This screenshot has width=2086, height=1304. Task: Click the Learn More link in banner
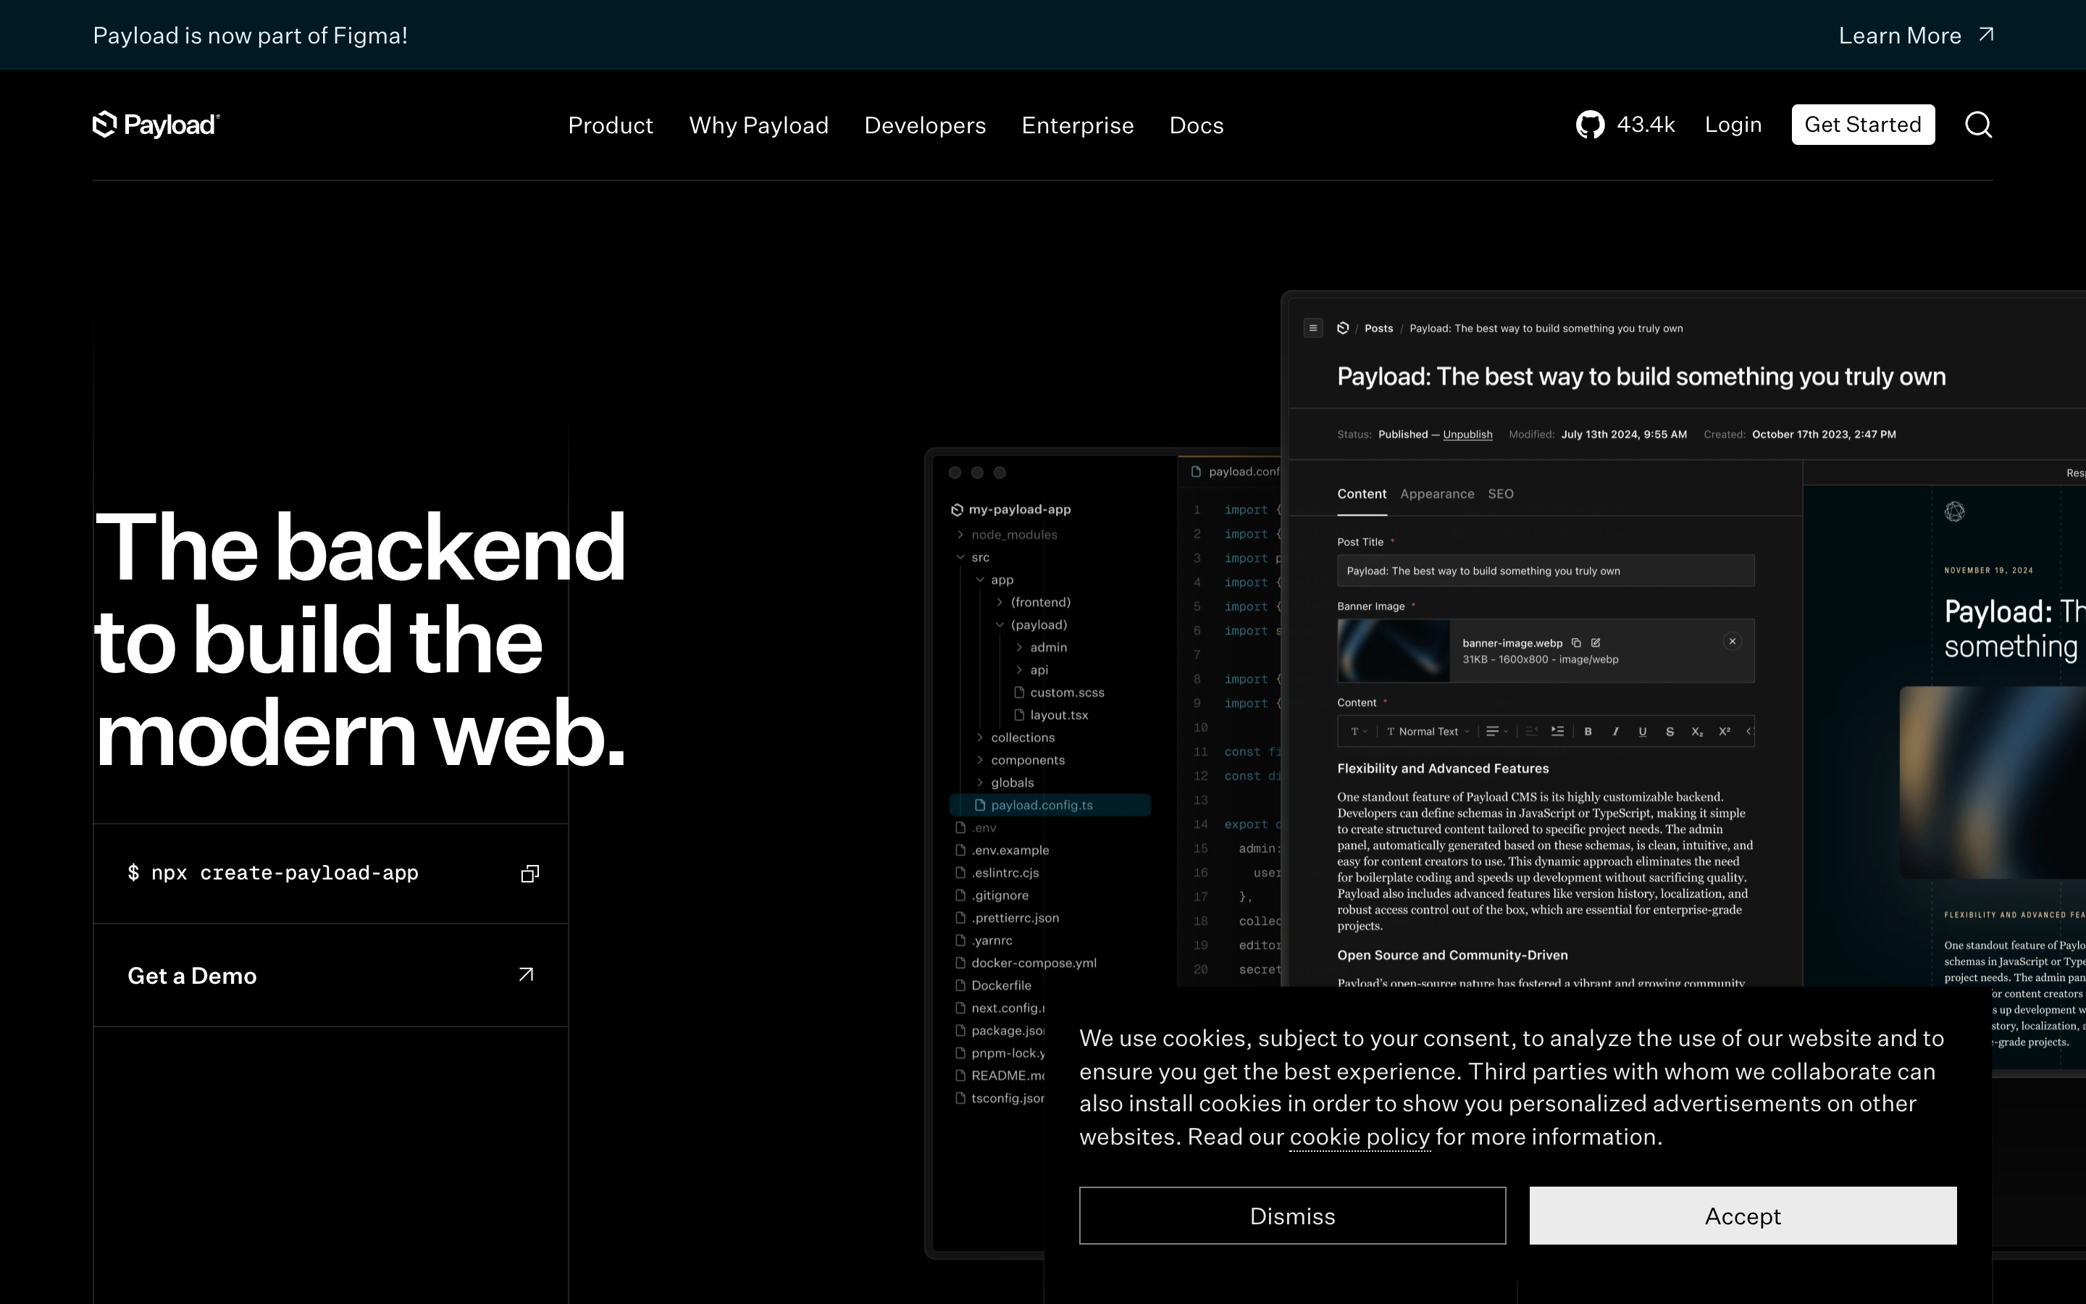coord(1900,35)
